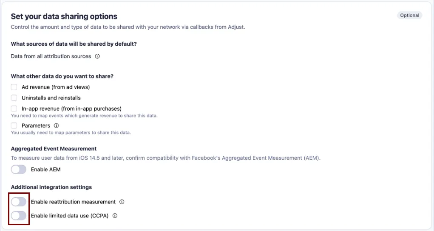Click 'In-app revenue (from in-app purchases)' label text
Image resolution: width=434 pixels, height=231 pixels.
pyautogui.click(x=71, y=109)
